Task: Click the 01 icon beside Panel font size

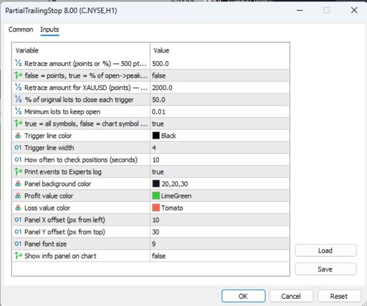Action: click(x=18, y=244)
